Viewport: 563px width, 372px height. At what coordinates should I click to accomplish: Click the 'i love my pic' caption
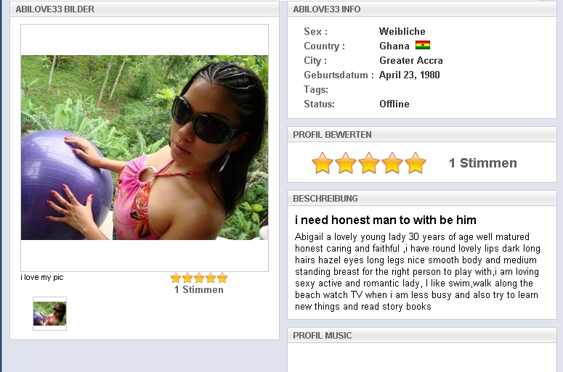click(42, 277)
